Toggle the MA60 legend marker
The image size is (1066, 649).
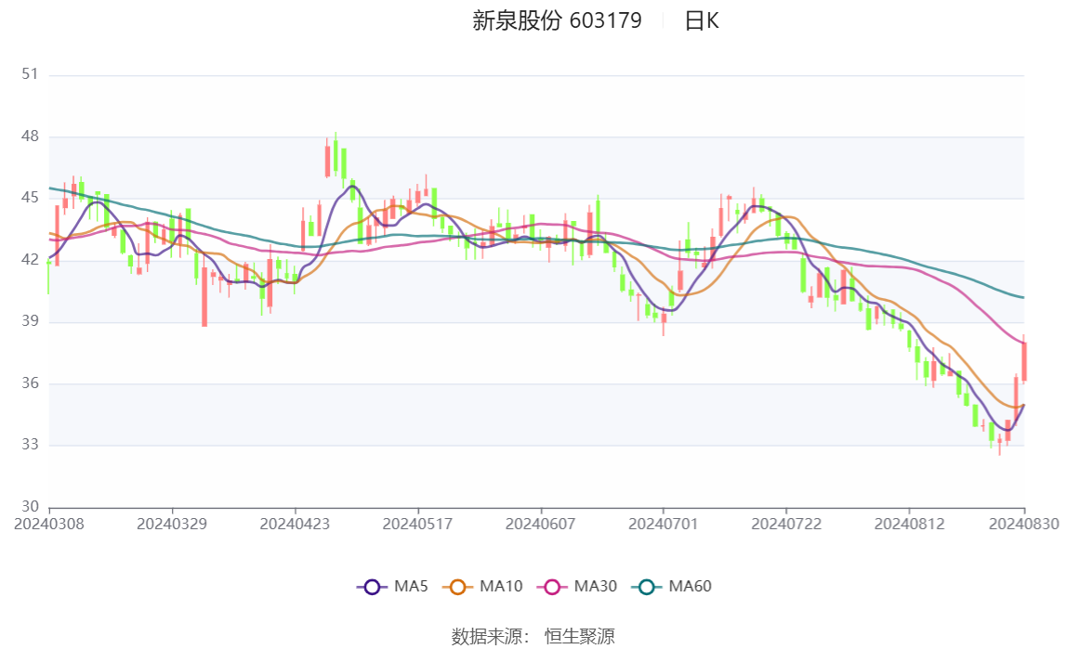click(647, 587)
